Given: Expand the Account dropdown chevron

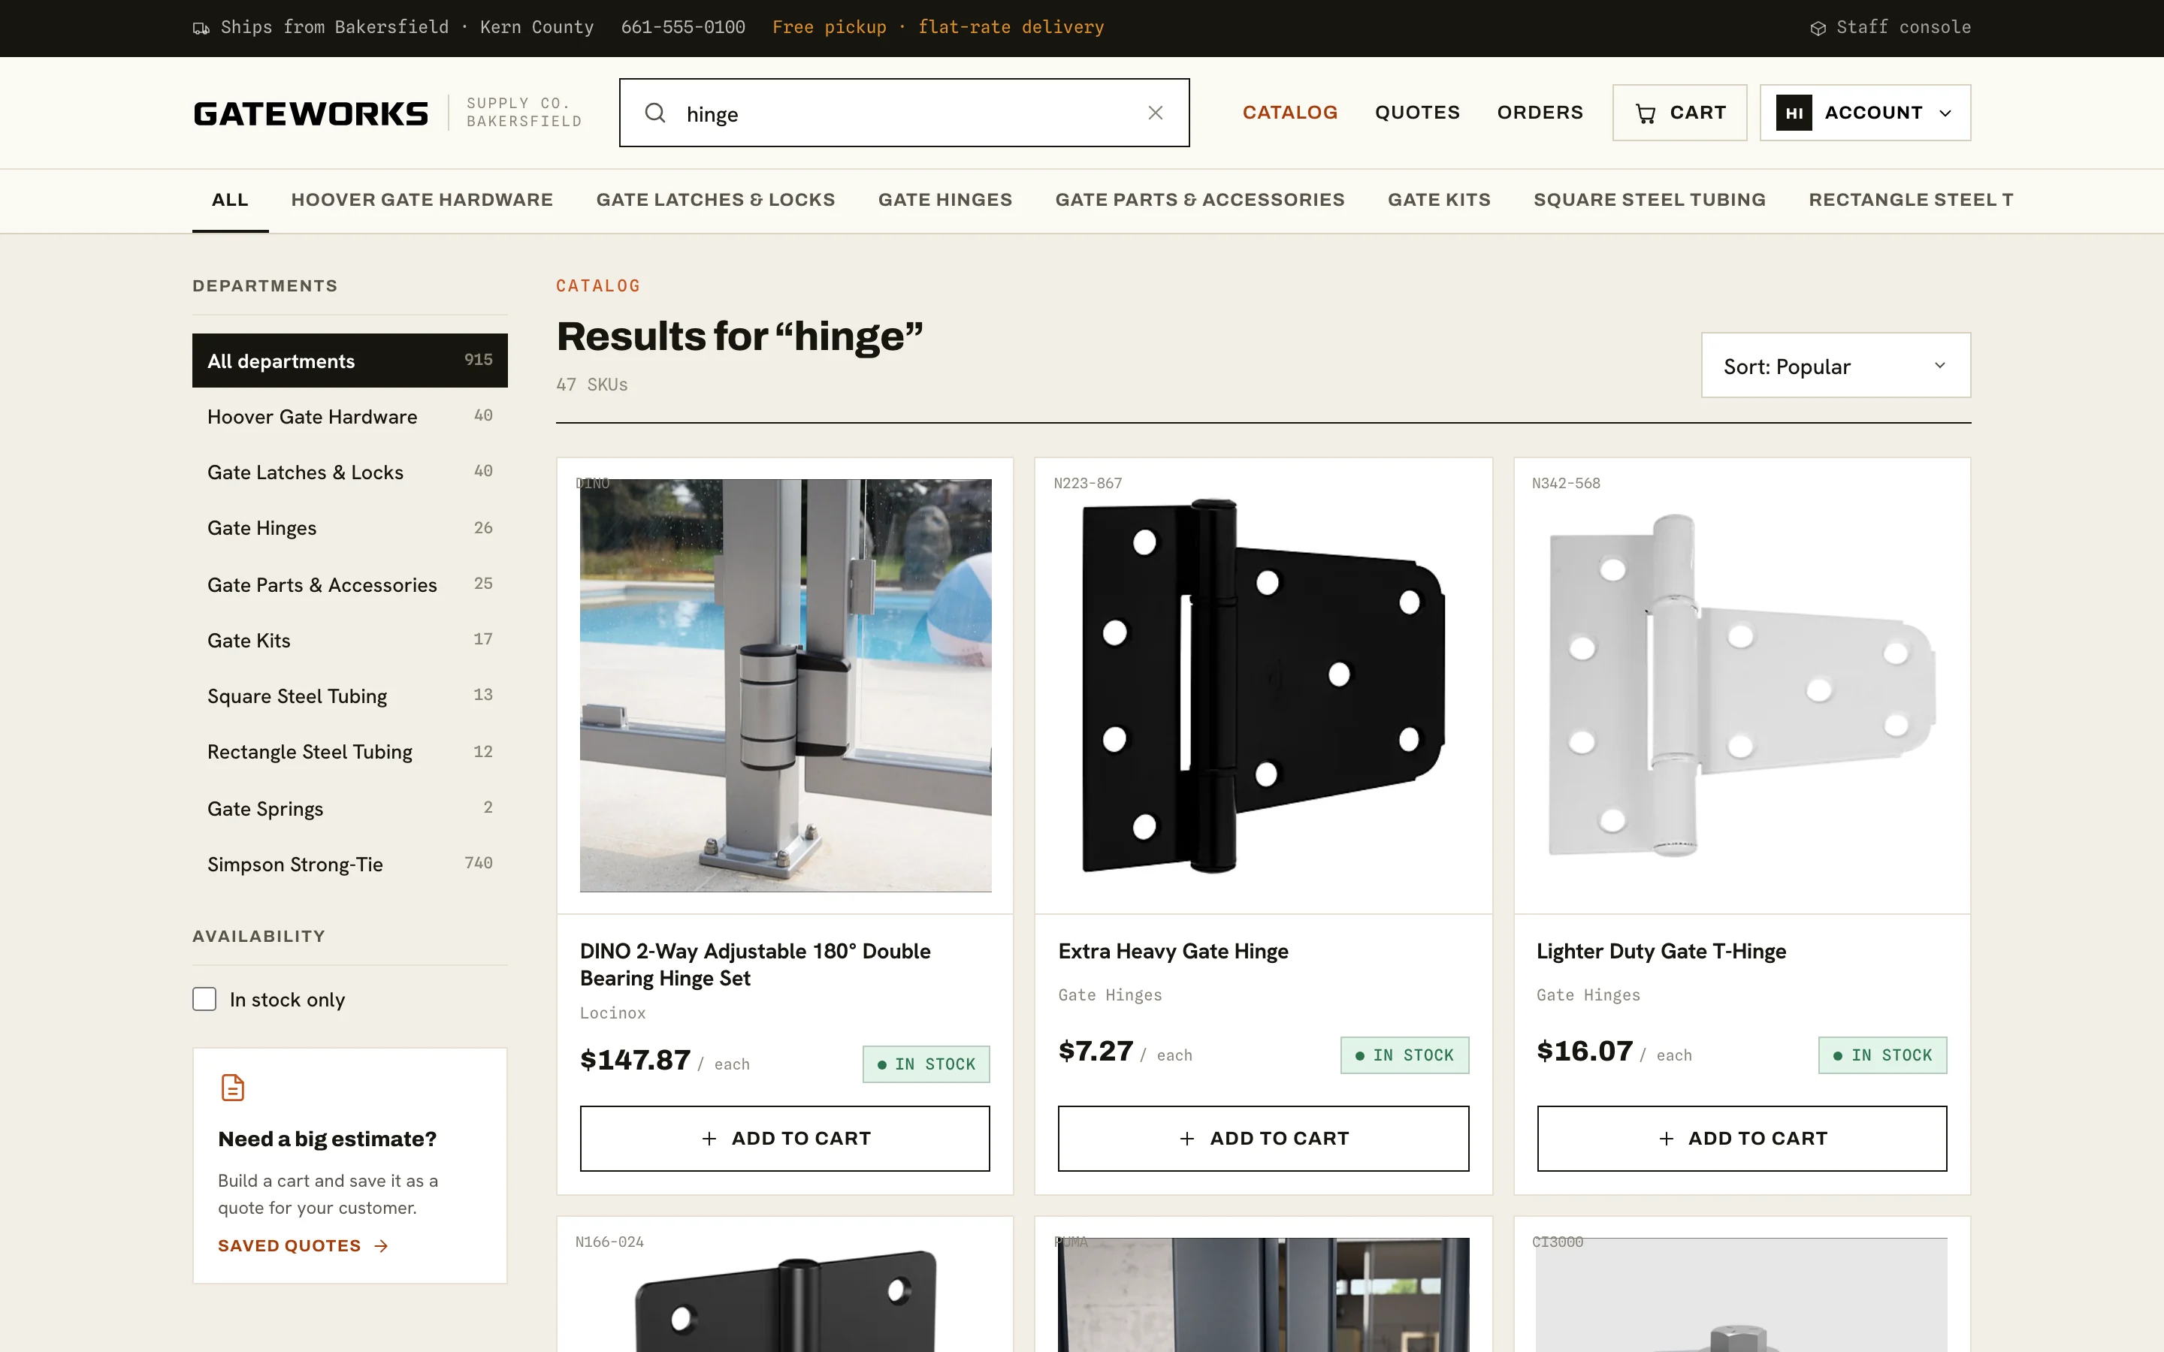Looking at the screenshot, I should pyautogui.click(x=1945, y=113).
